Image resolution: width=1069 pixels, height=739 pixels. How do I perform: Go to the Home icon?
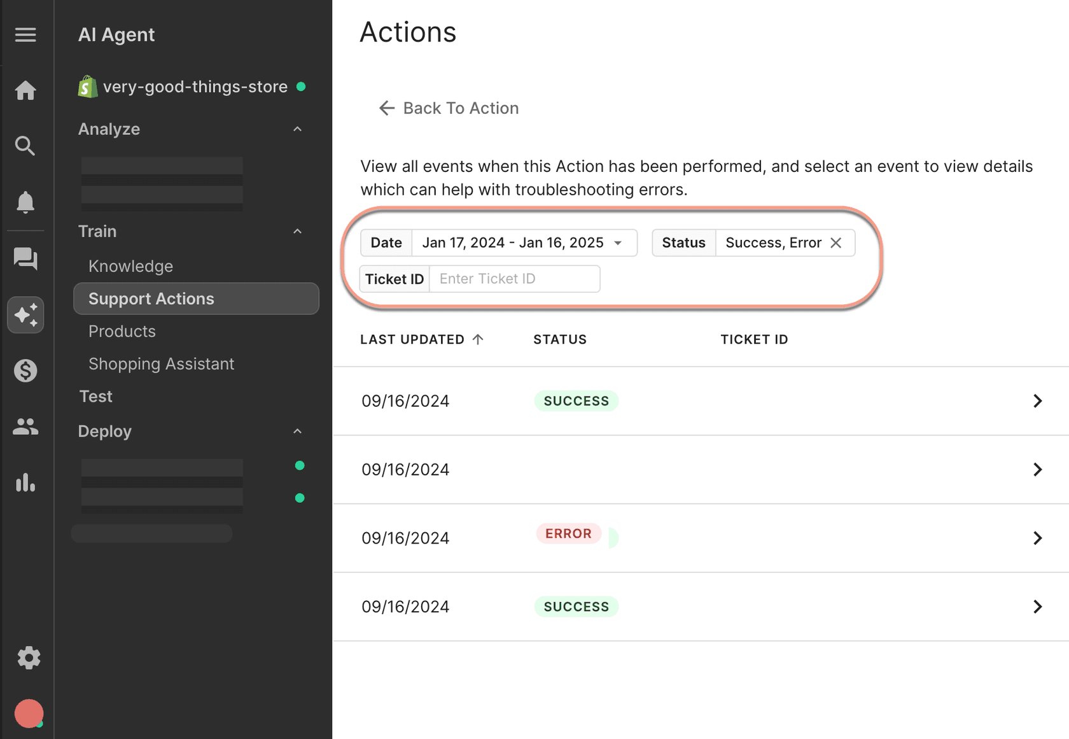25,90
